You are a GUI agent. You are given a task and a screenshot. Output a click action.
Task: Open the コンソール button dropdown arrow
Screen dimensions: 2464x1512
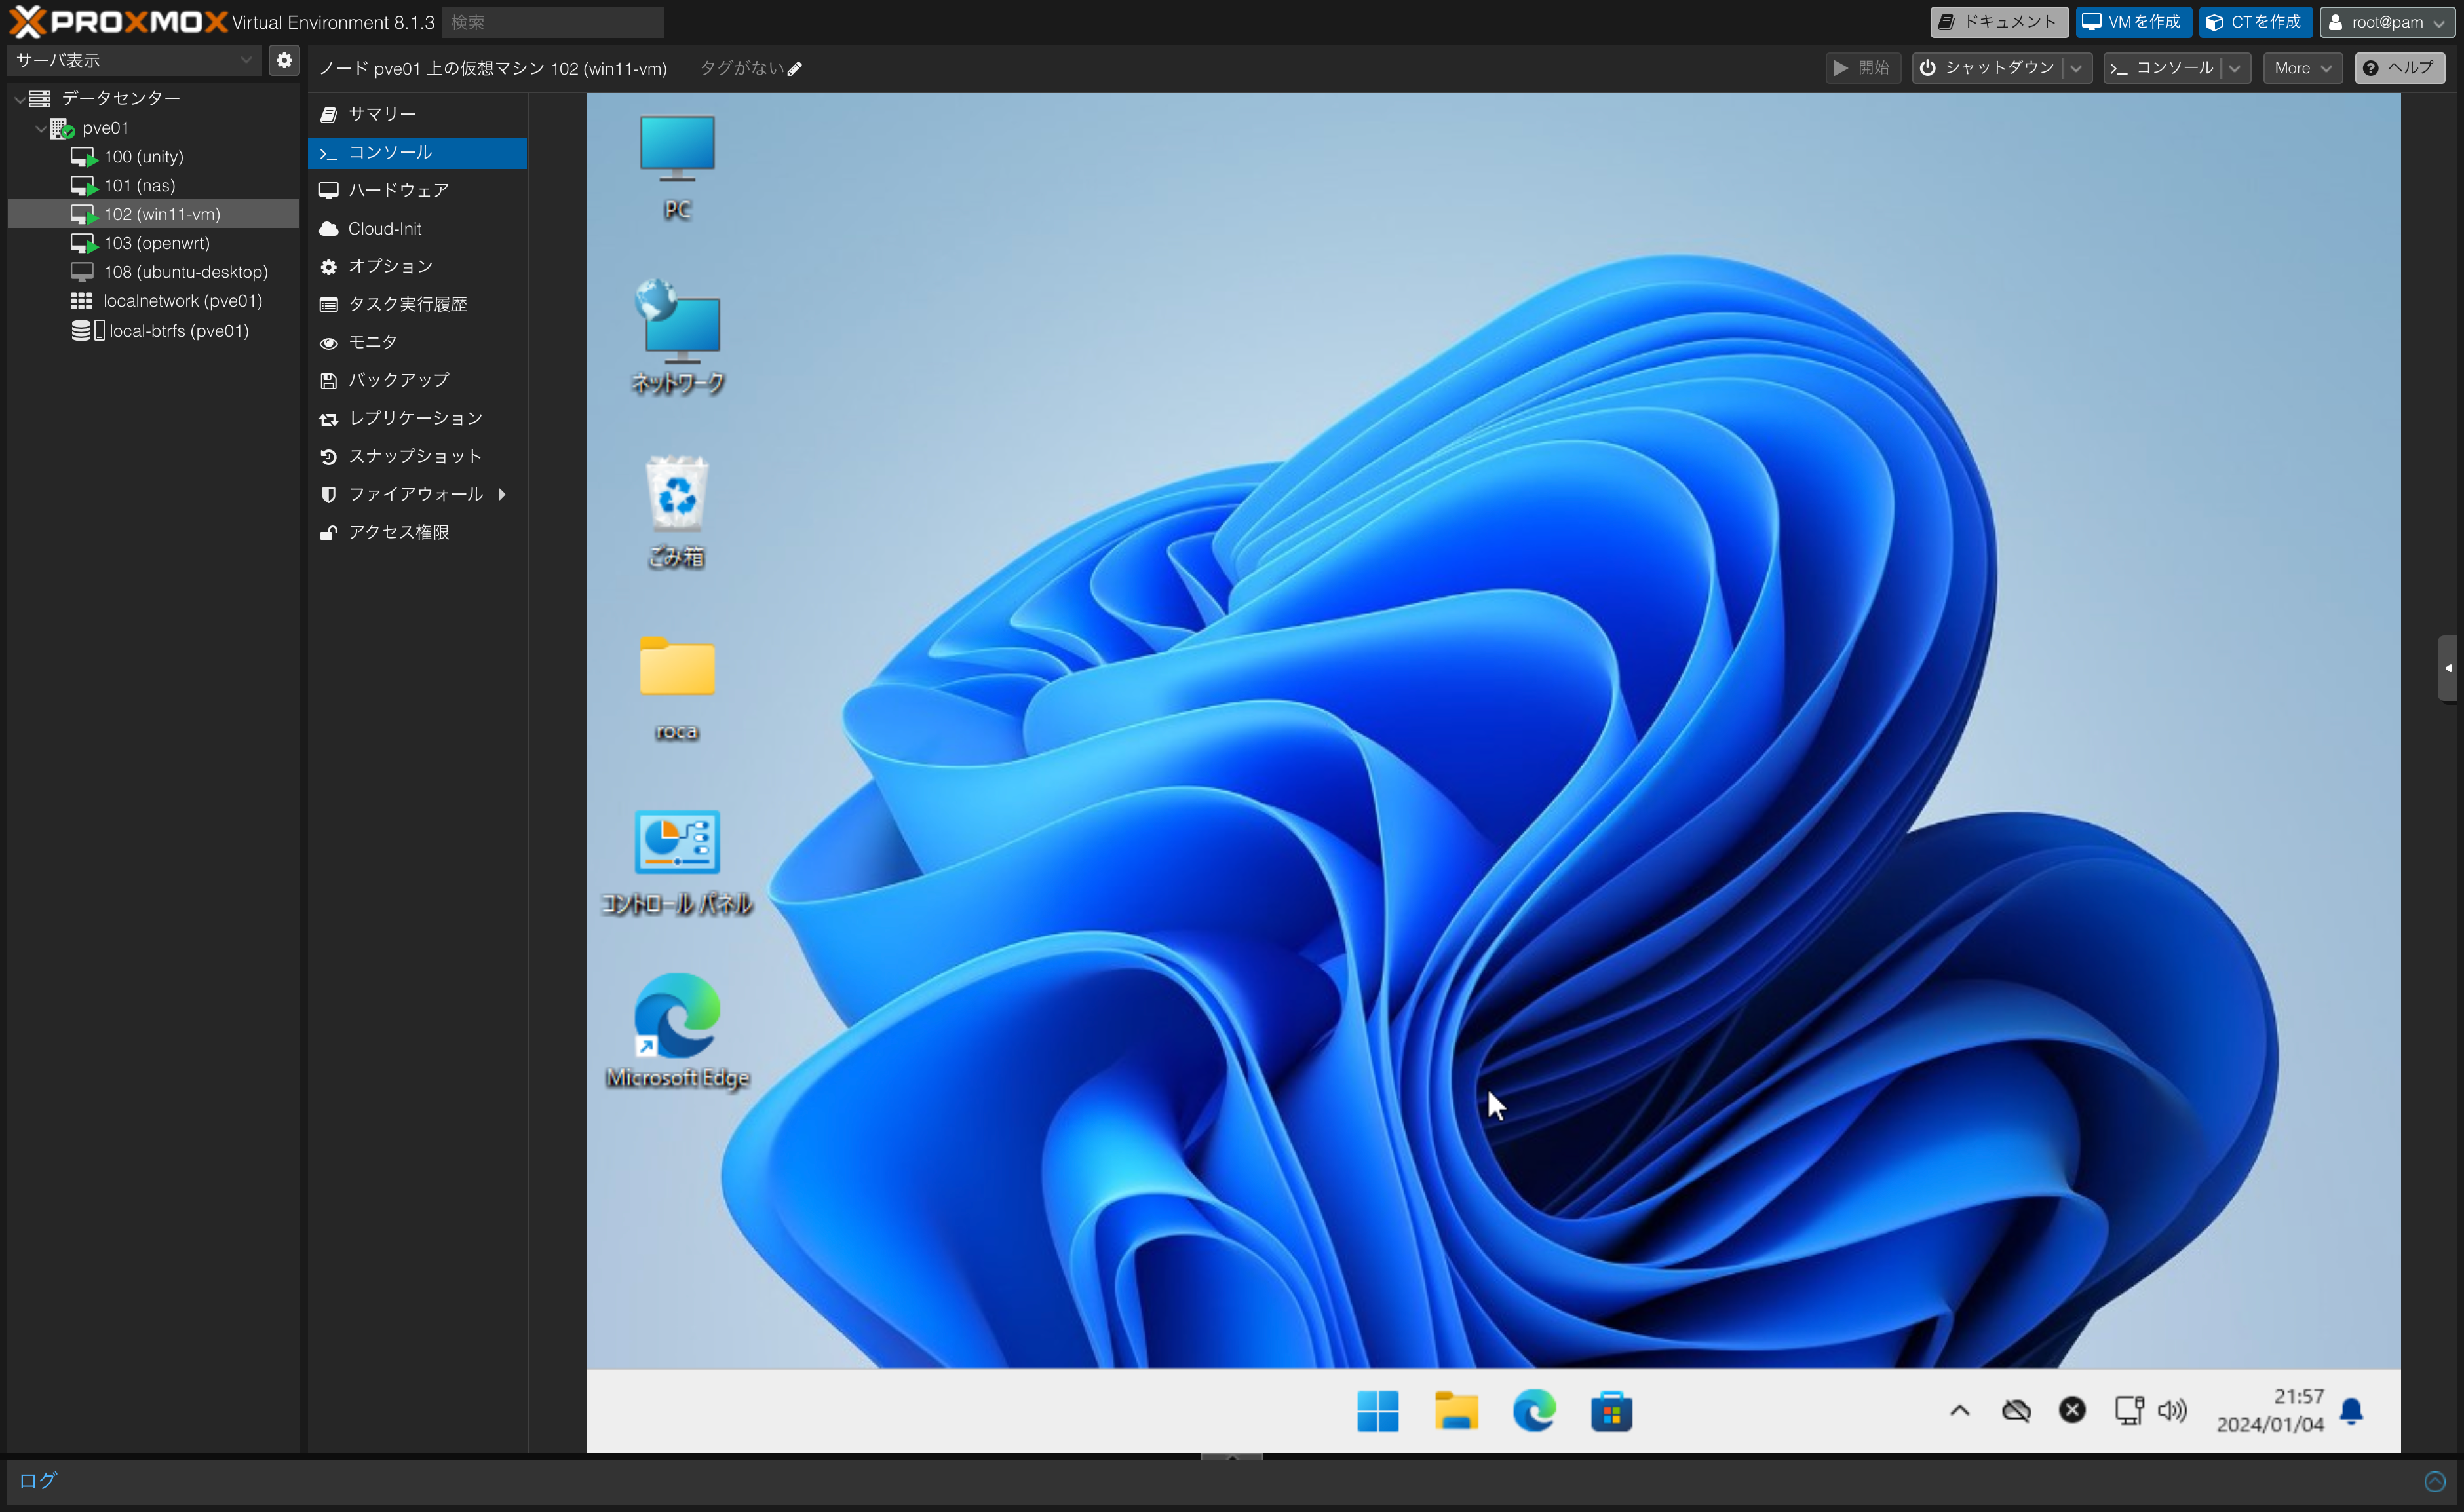pos(2234,68)
